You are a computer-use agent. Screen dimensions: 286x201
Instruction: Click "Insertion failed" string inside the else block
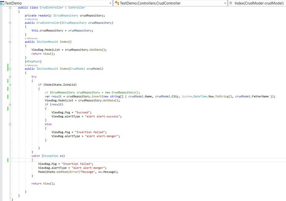(x=90, y=132)
